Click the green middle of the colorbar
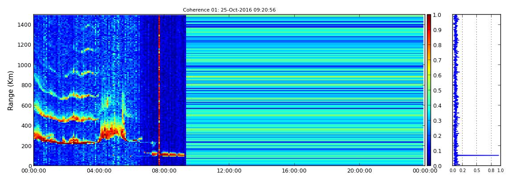The height and width of the screenshot is (181, 512). click(x=429, y=90)
